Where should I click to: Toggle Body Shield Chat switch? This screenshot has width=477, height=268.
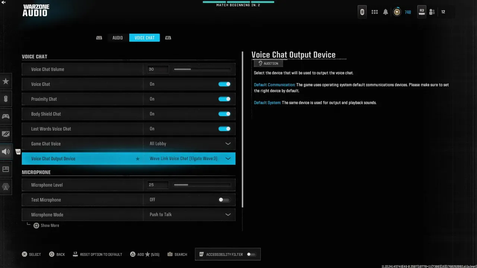[224, 114]
